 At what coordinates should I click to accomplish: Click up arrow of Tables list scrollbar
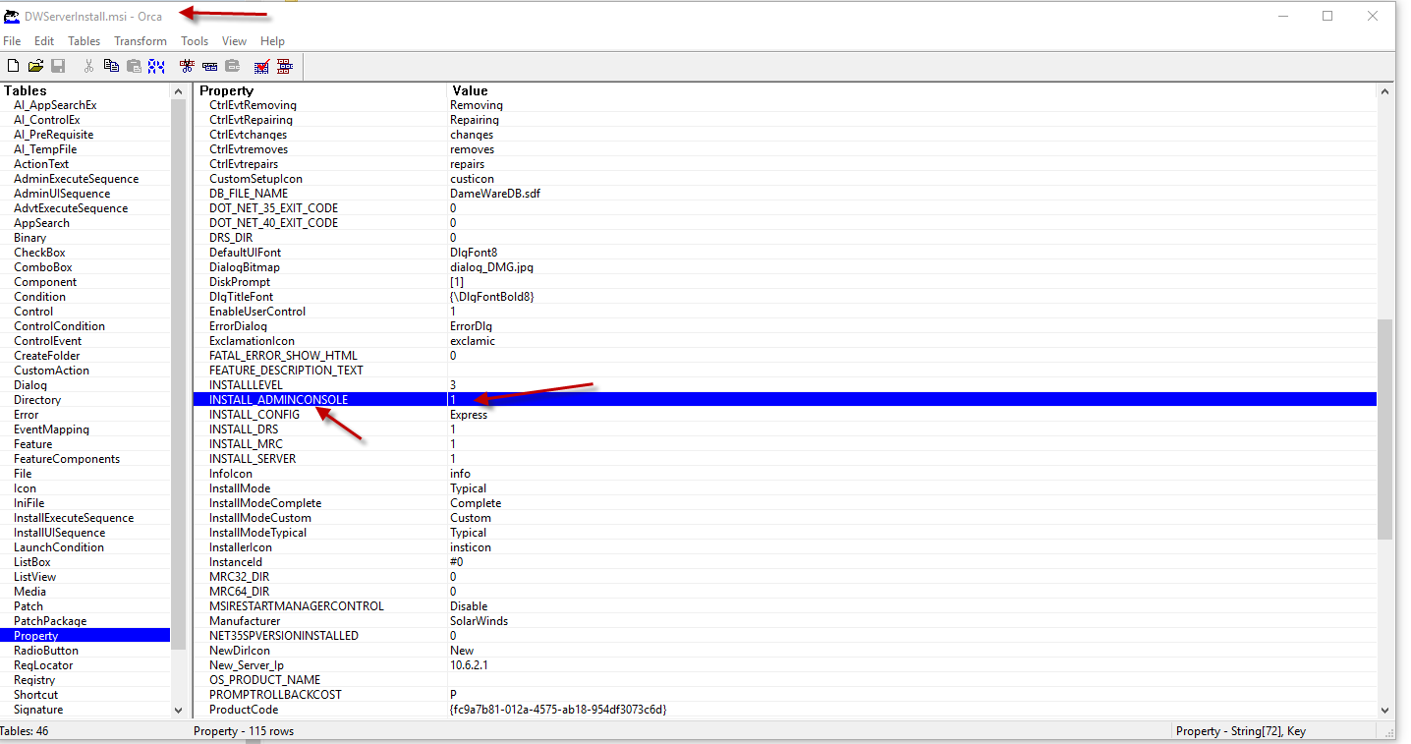[178, 91]
